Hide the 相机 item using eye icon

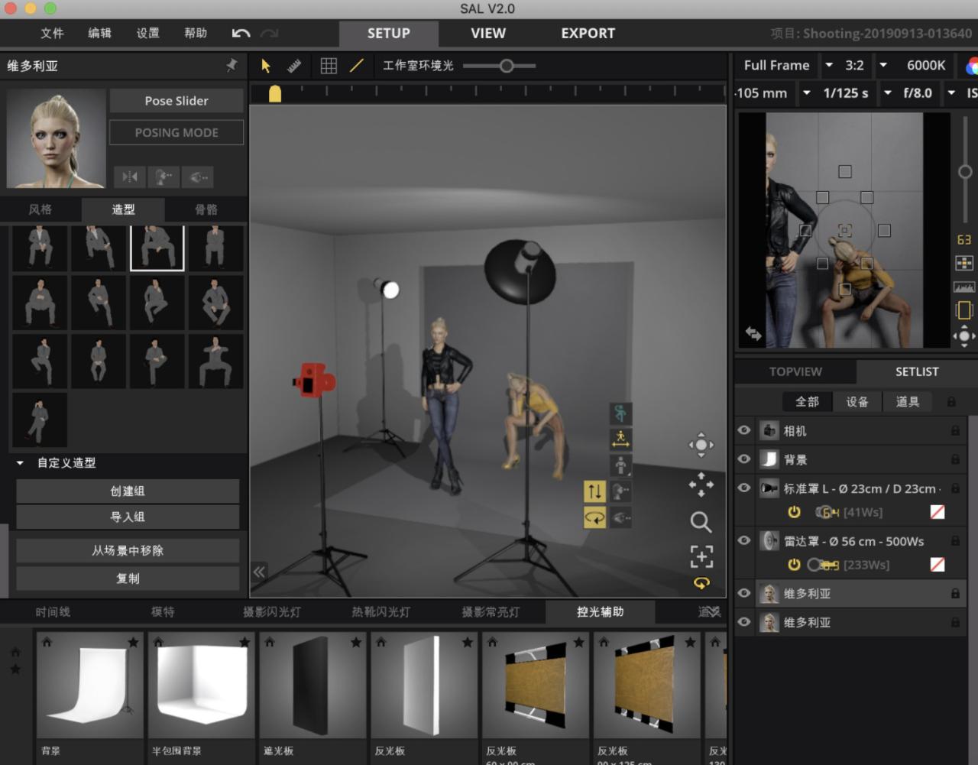tap(744, 430)
